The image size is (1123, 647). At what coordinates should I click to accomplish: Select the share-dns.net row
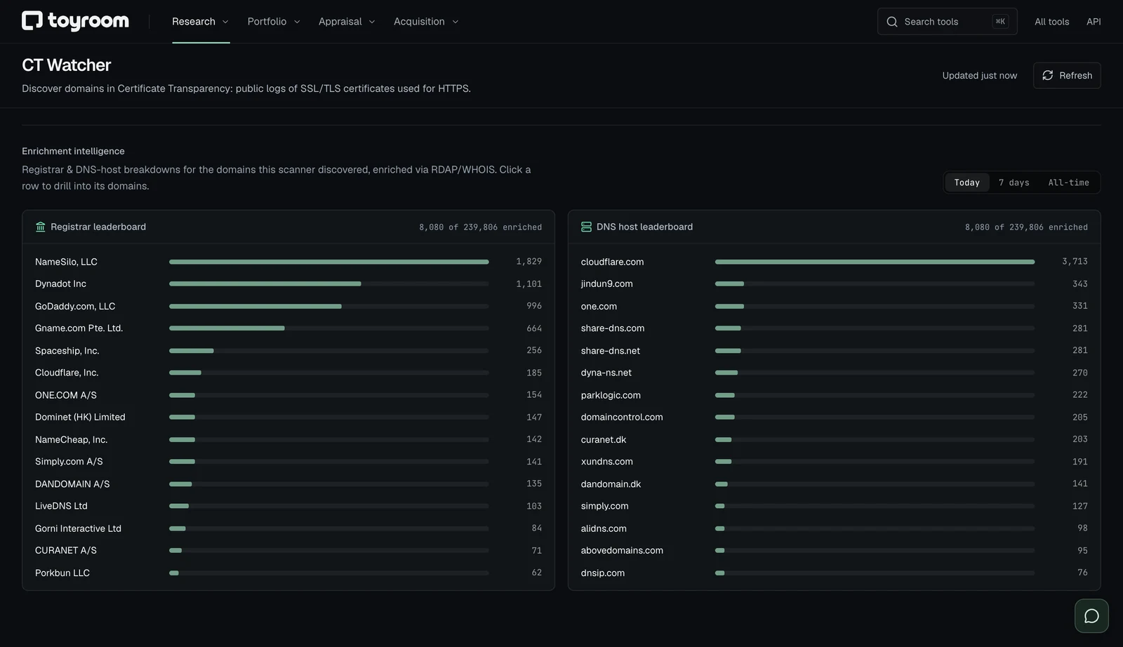835,350
